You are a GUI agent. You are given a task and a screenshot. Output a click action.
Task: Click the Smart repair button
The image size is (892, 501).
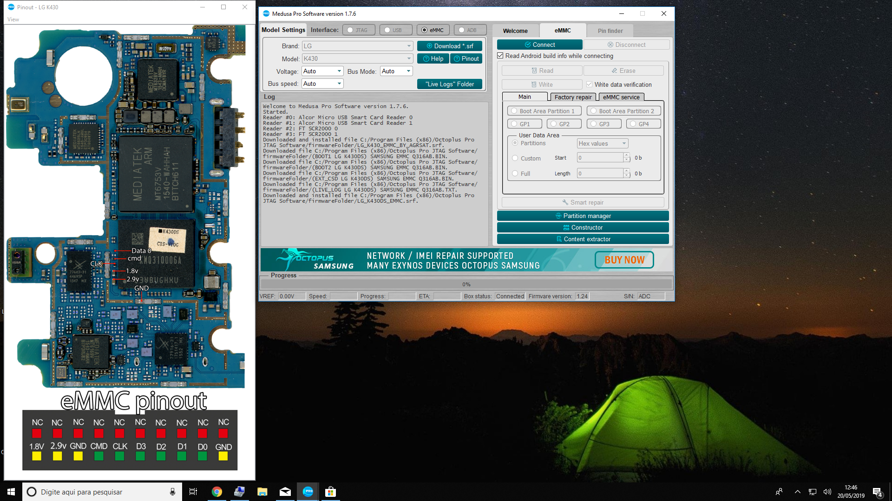point(583,202)
